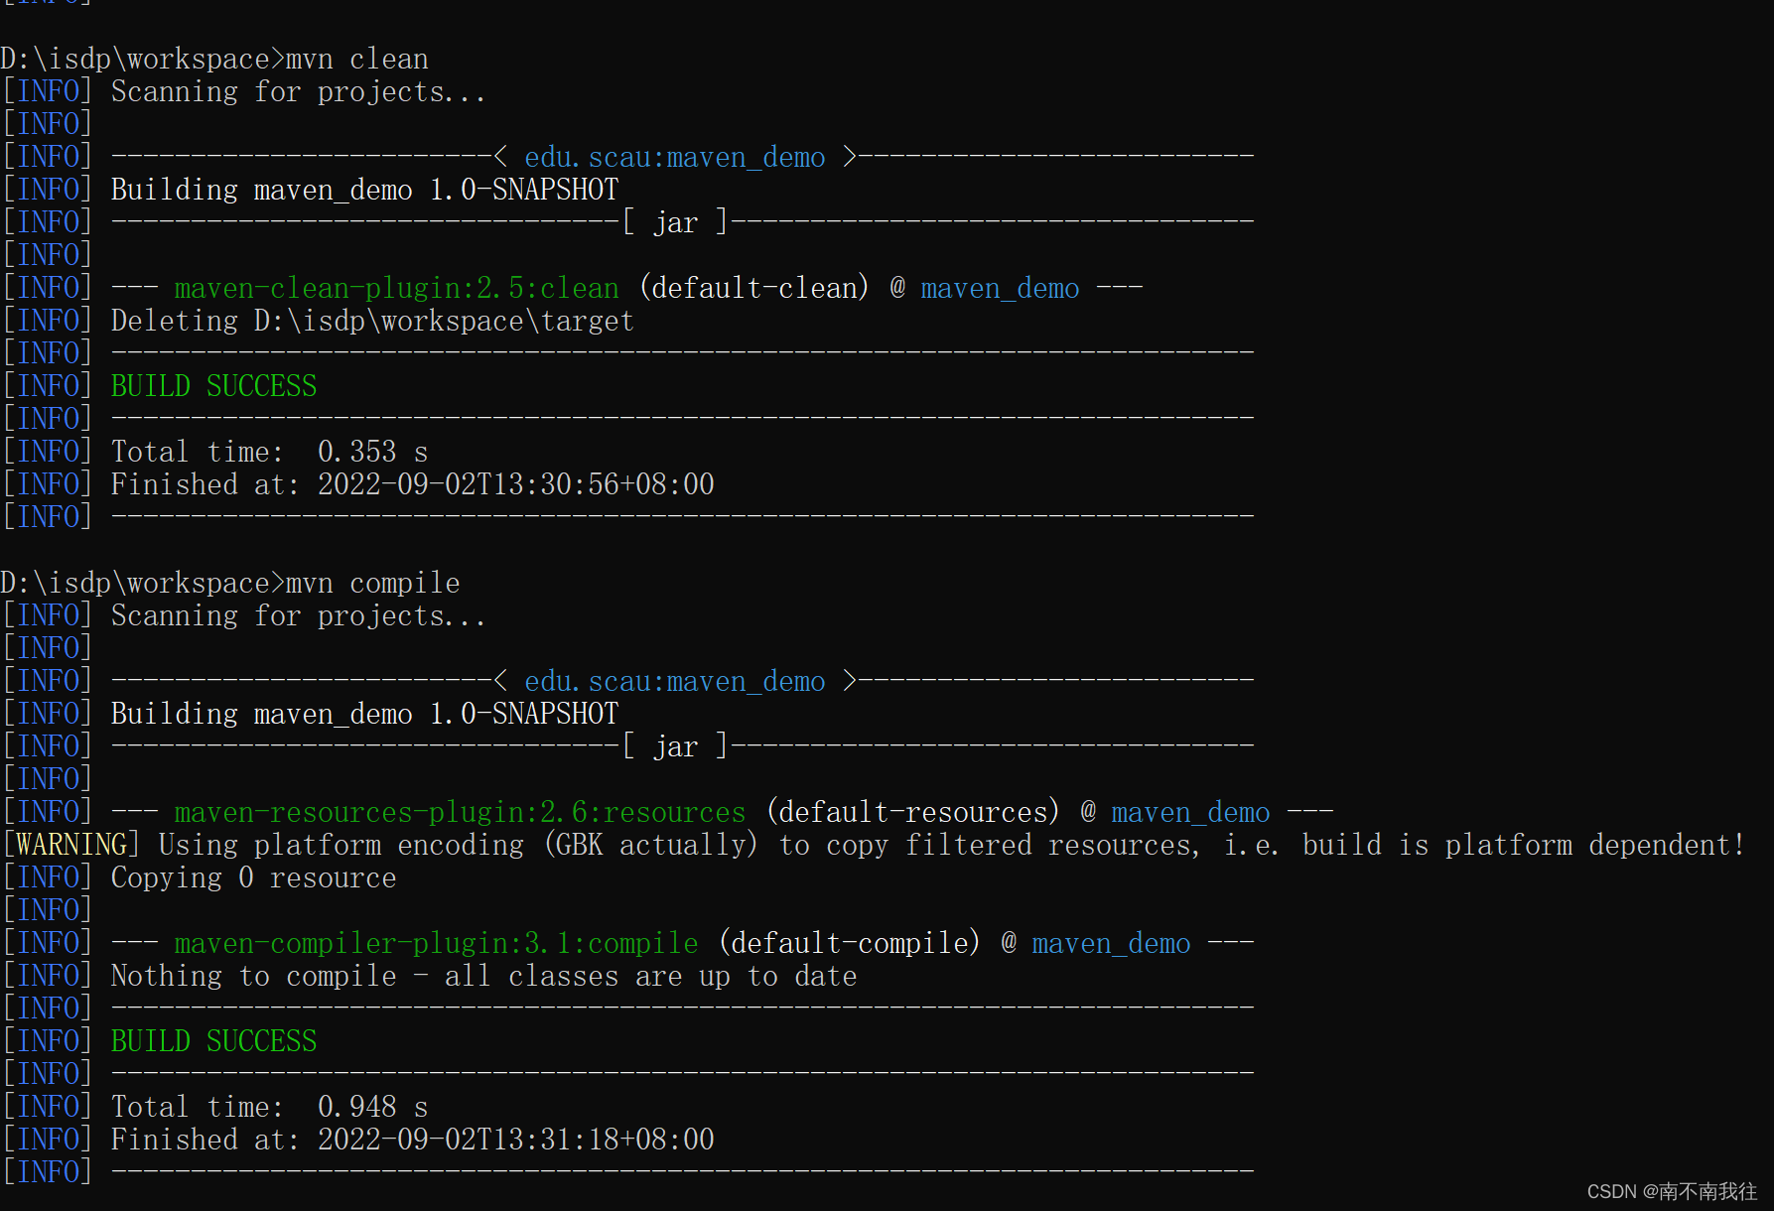
Task: Click the maven-clean-plugin:2.5:clean text
Action: [x=394, y=287]
